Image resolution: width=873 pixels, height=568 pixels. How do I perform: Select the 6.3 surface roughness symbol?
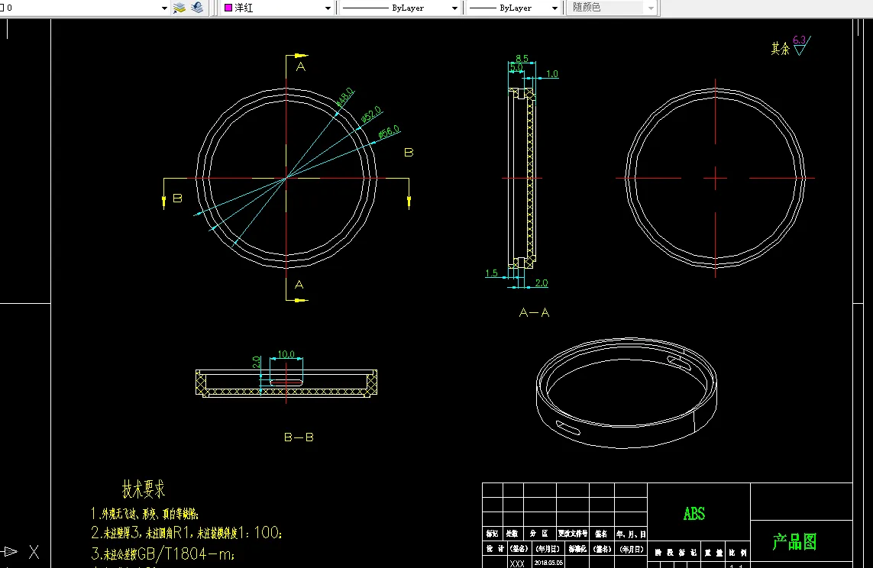[799, 46]
